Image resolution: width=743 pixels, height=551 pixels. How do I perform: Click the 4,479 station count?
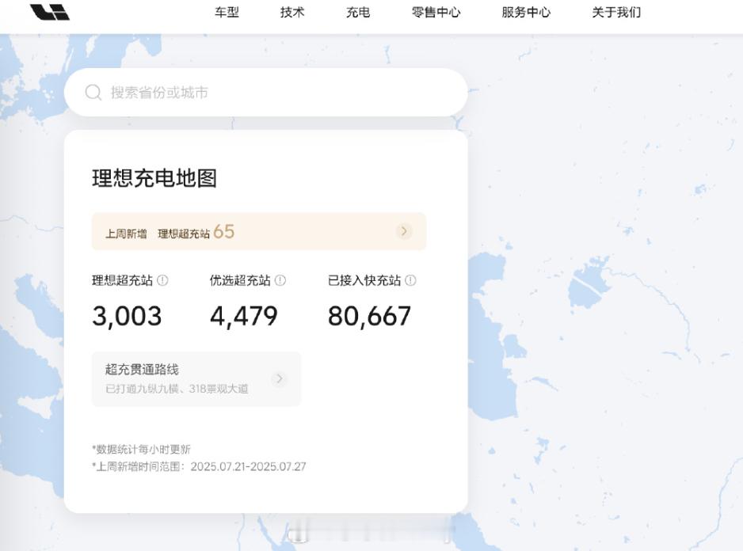pos(243,316)
